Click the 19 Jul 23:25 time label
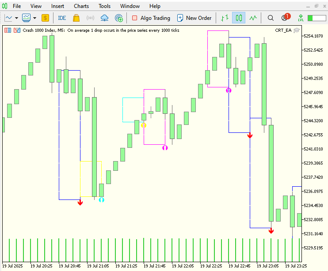 click(x=296, y=266)
